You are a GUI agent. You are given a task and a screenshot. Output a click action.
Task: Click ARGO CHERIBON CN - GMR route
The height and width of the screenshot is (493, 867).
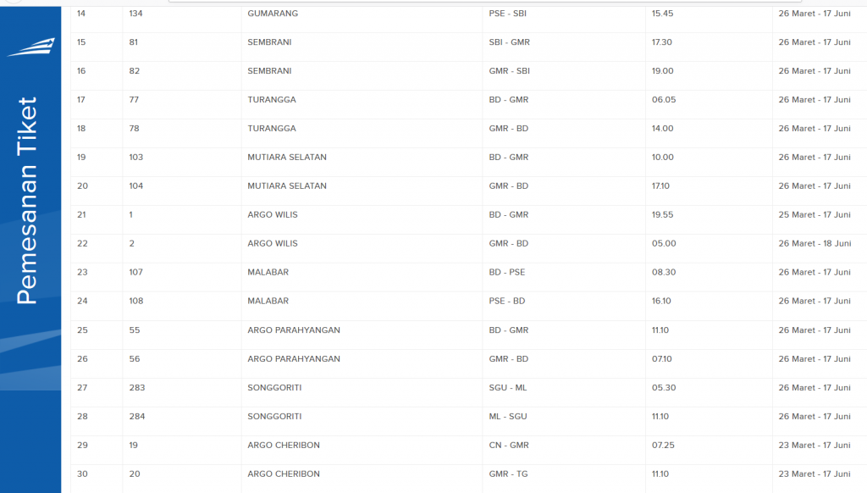pos(509,446)
